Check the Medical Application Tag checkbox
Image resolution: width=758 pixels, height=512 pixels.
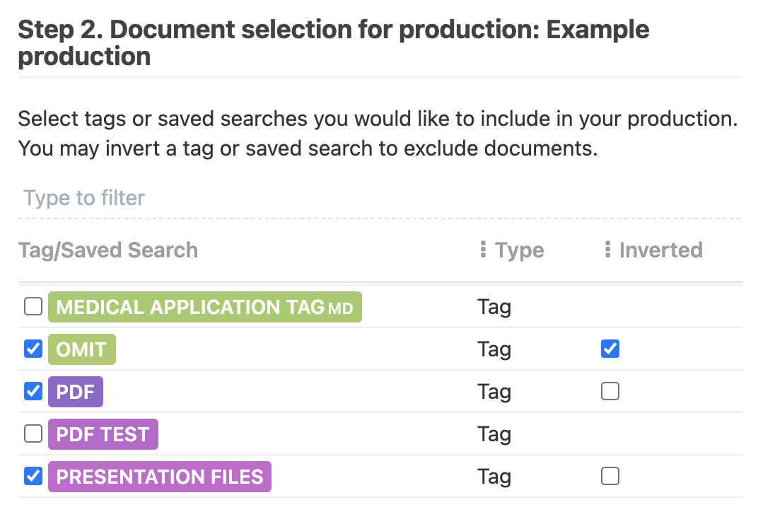tap(33, 307)
